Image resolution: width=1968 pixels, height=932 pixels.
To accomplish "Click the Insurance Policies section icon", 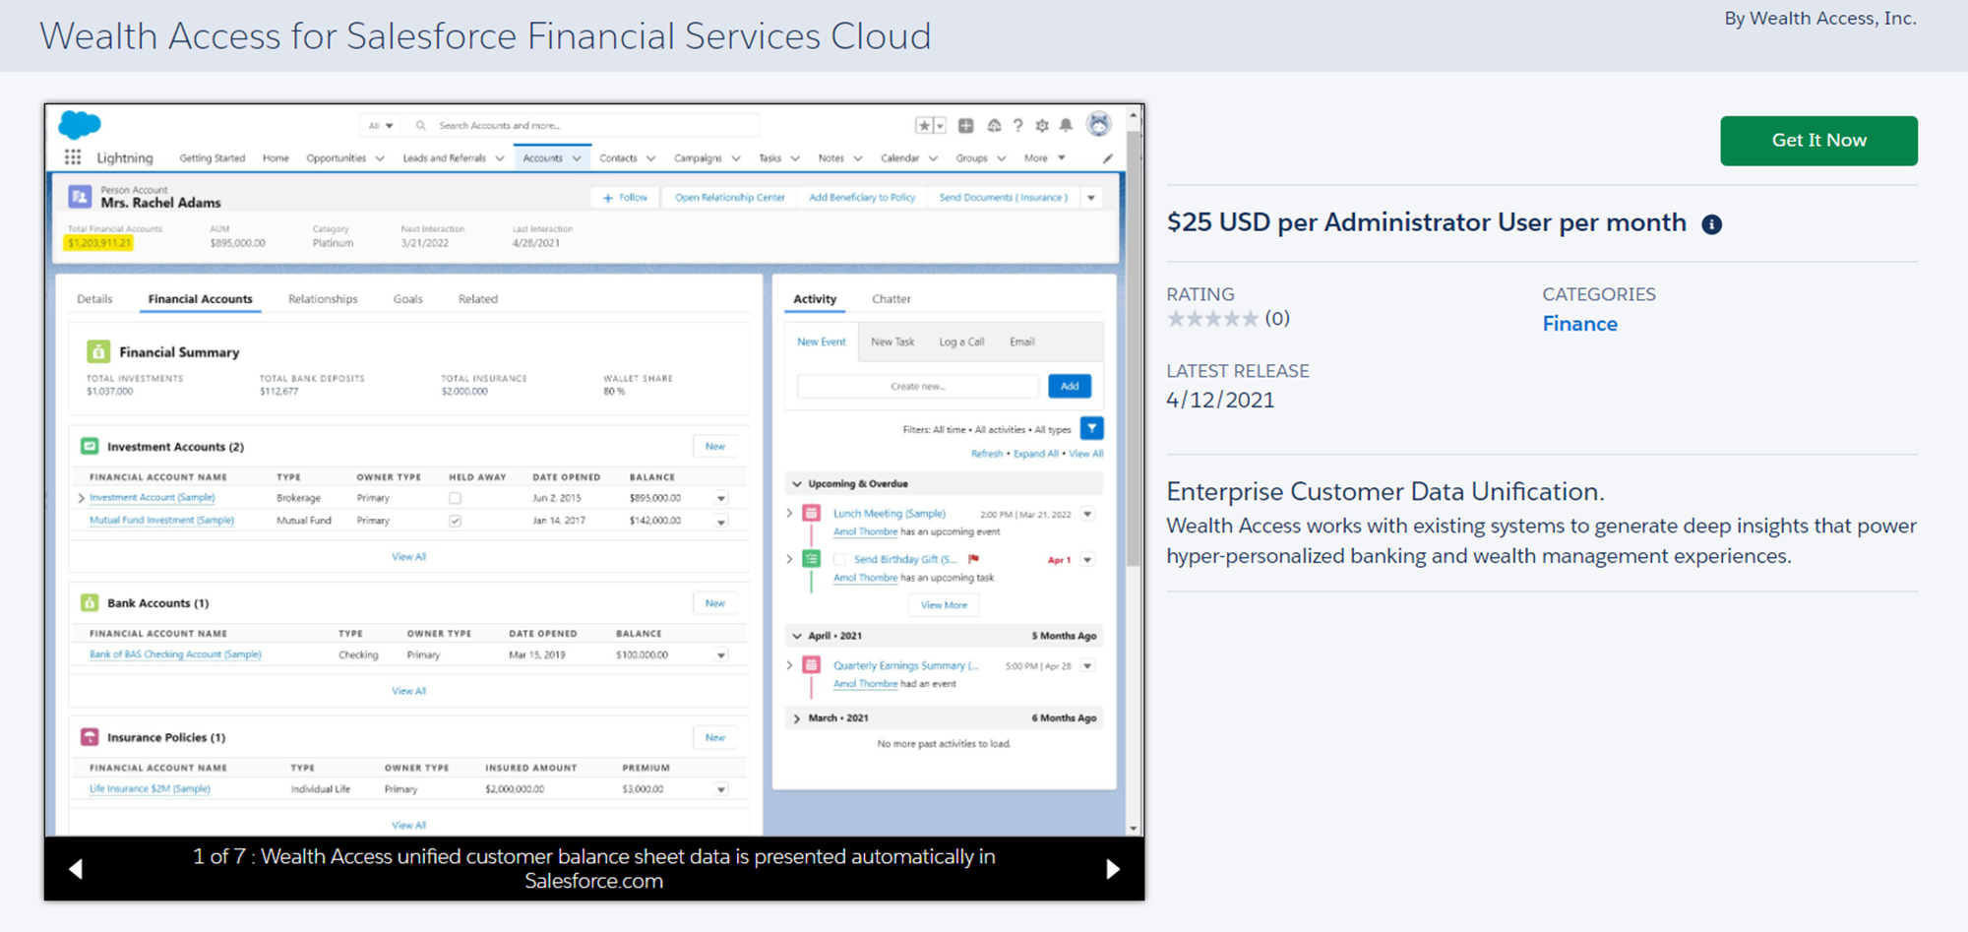I will point(90,736).
